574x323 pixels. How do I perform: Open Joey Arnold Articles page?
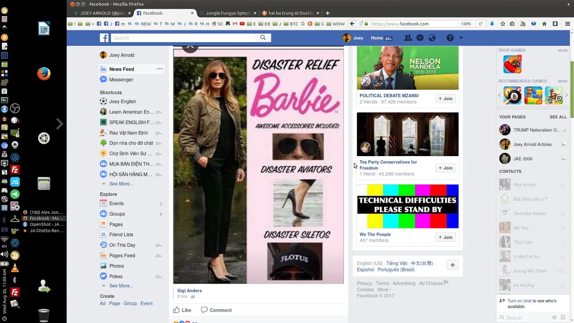pos(532,144)
